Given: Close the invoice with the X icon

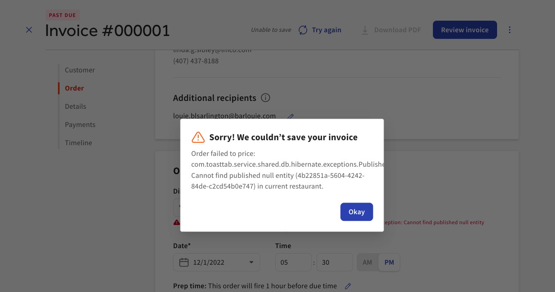Looking at the screenshot, I should click(x=29, y=30).
